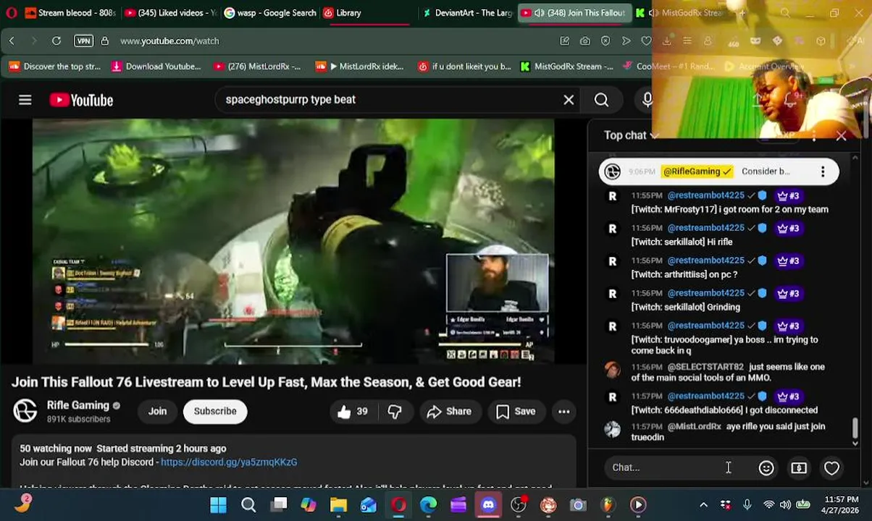The width and height of the screenshot is (872, 521).
Task: Share the livestream
Action: click(449, 412)
